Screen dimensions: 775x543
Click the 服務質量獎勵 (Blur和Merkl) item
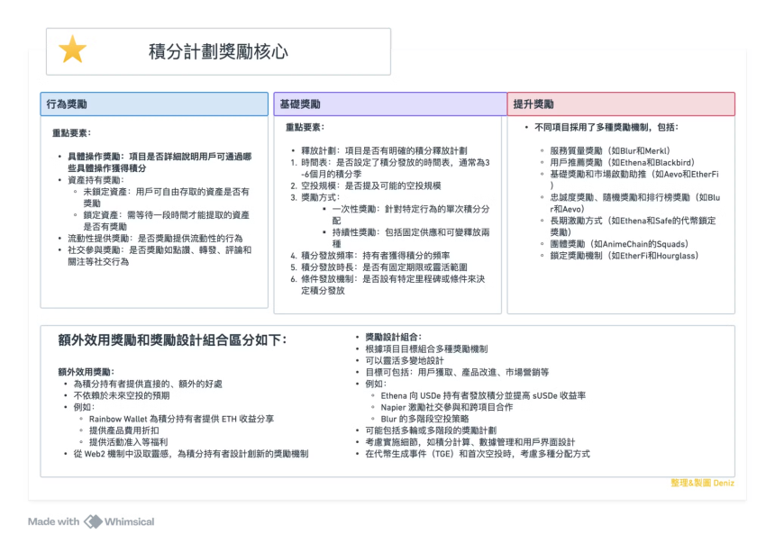610,150
